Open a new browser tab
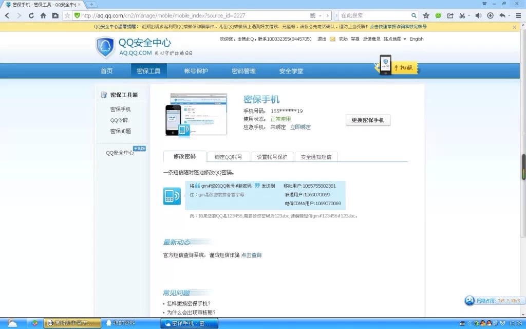Viewport: 526px width, 329px height. pos(91,4)
